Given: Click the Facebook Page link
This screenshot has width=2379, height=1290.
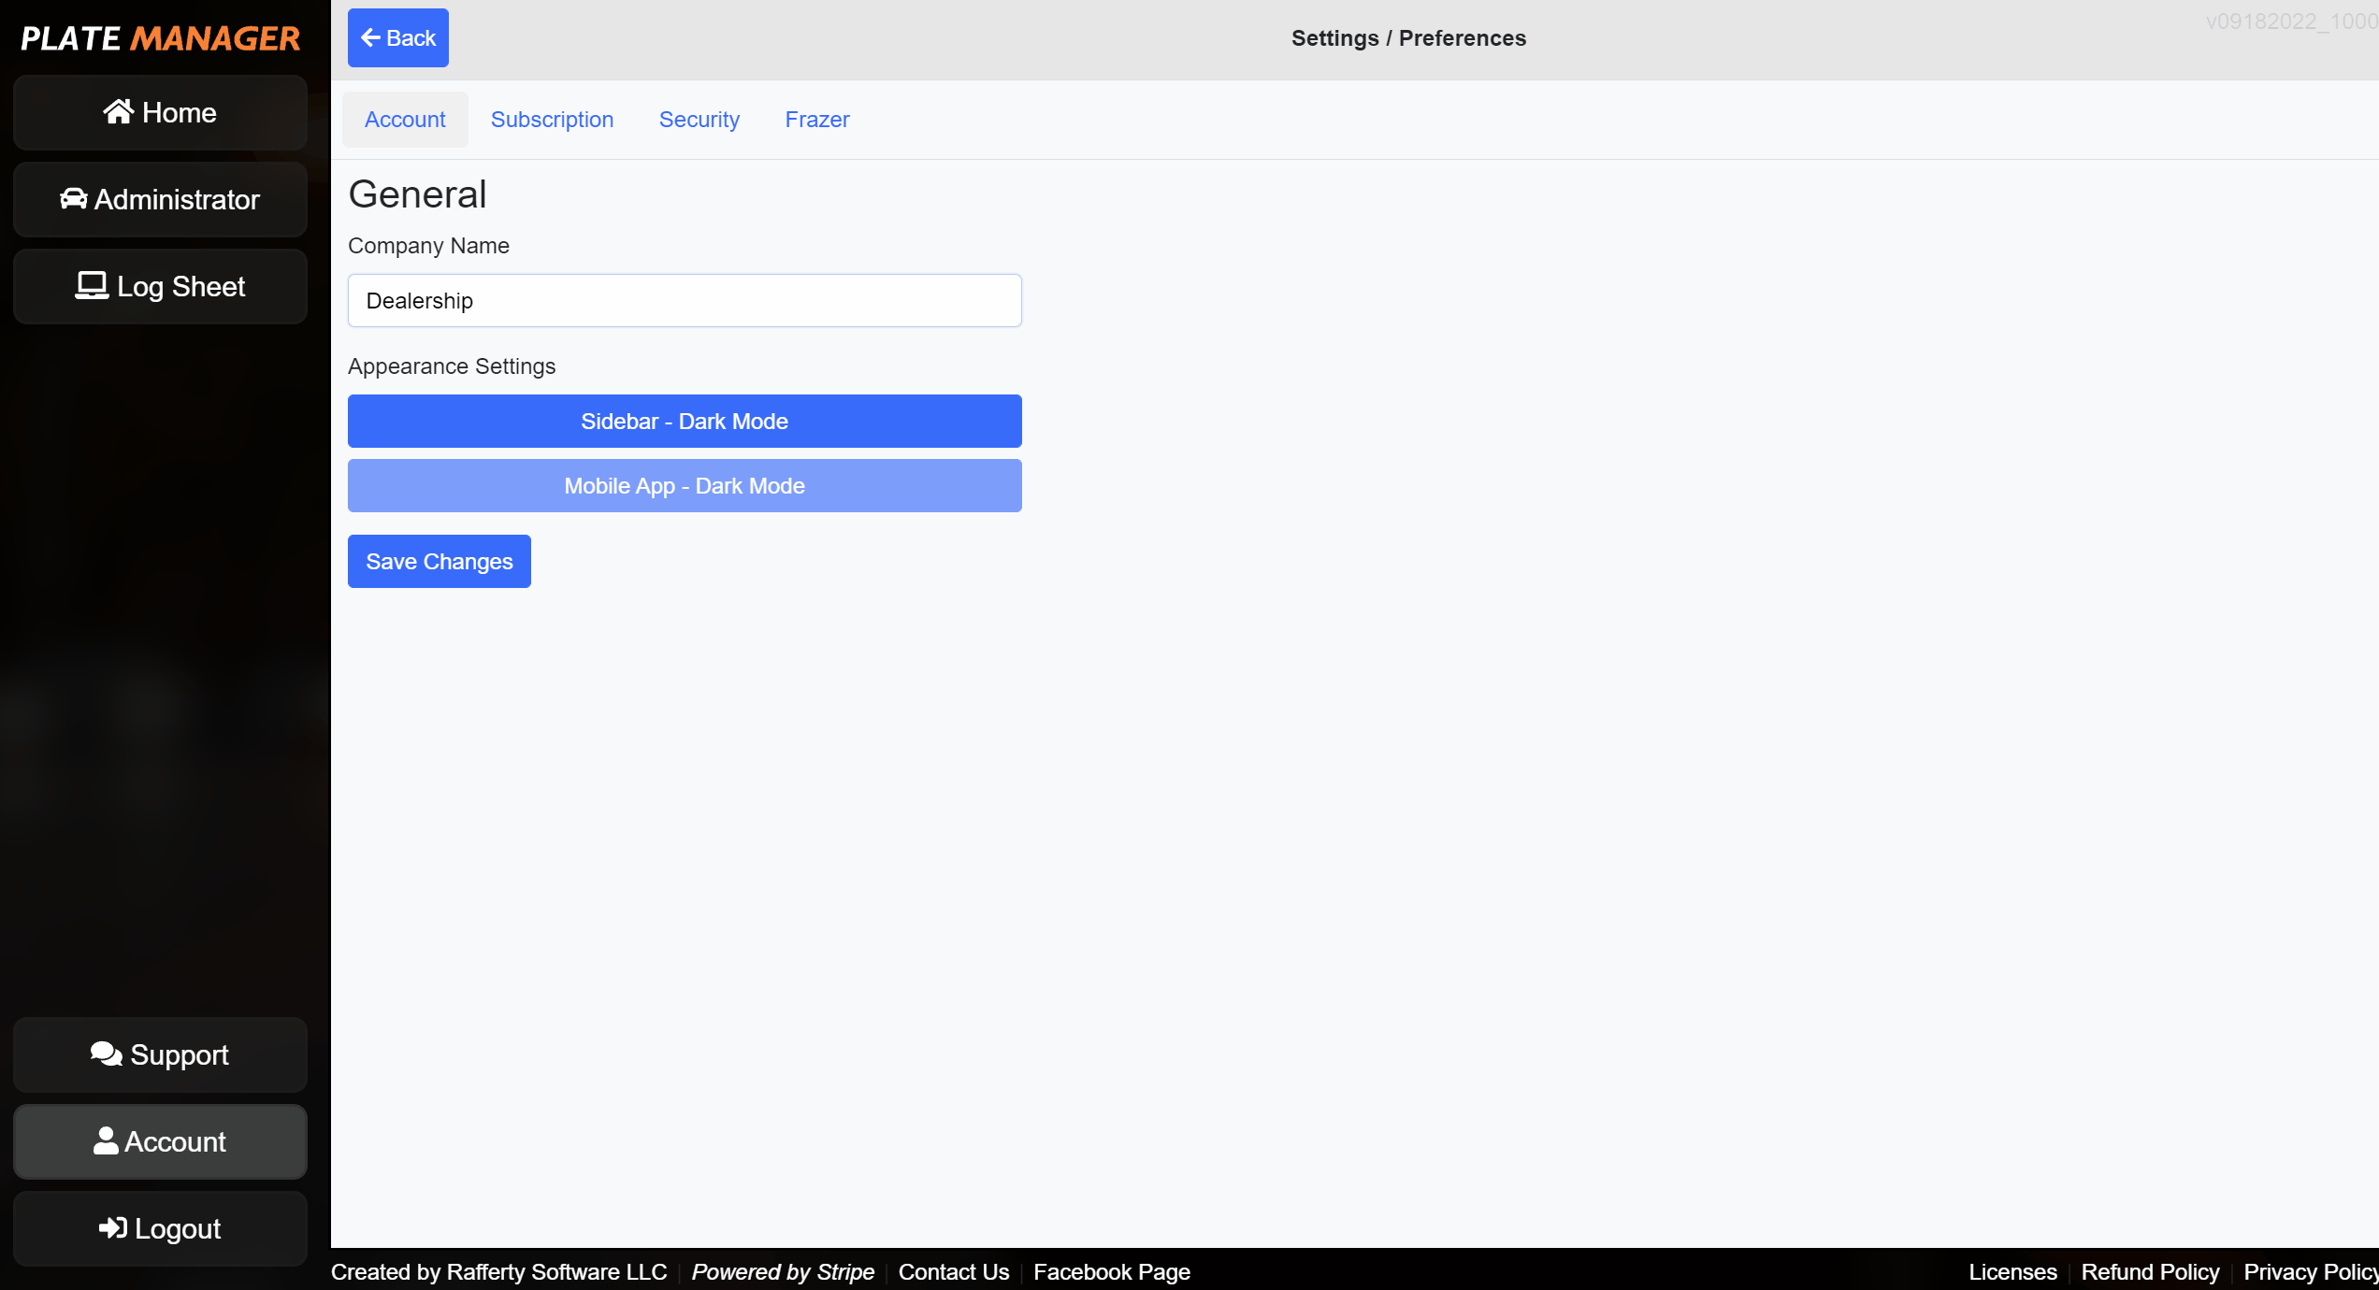Looking at the screenshot, I should (1111, 1272).
